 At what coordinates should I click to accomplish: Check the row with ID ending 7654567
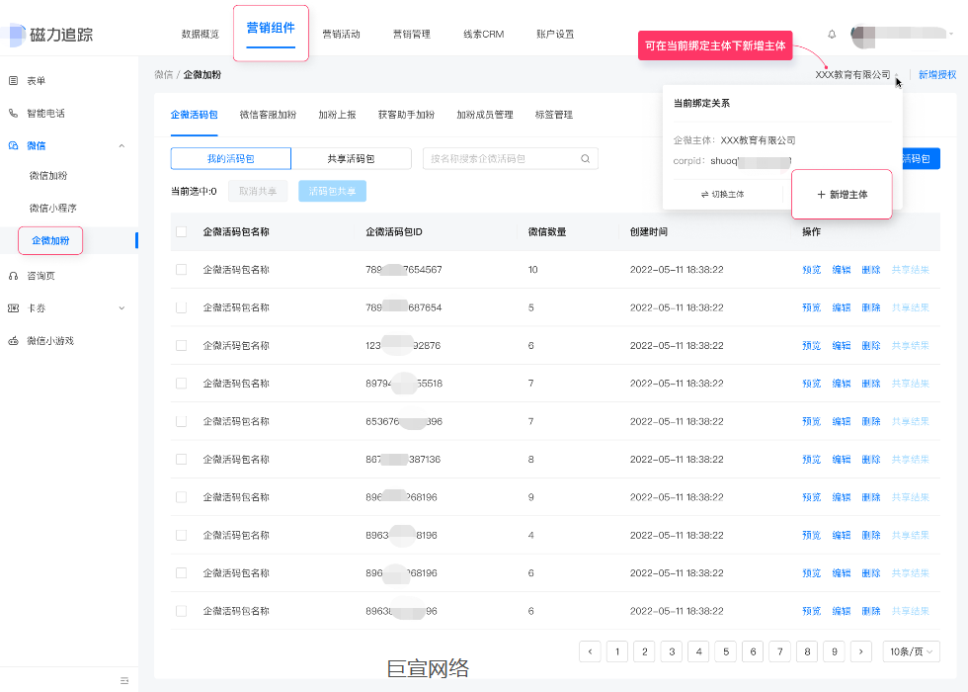point(181,269)
